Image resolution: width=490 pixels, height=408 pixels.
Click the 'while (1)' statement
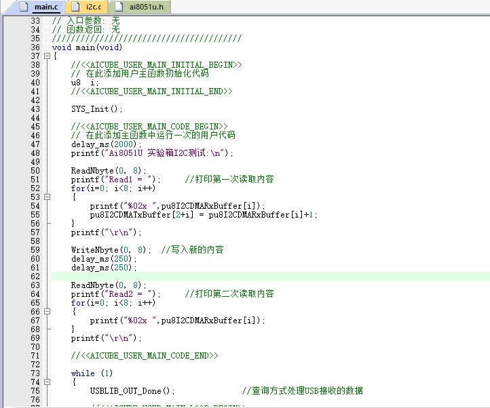[92, 373]
